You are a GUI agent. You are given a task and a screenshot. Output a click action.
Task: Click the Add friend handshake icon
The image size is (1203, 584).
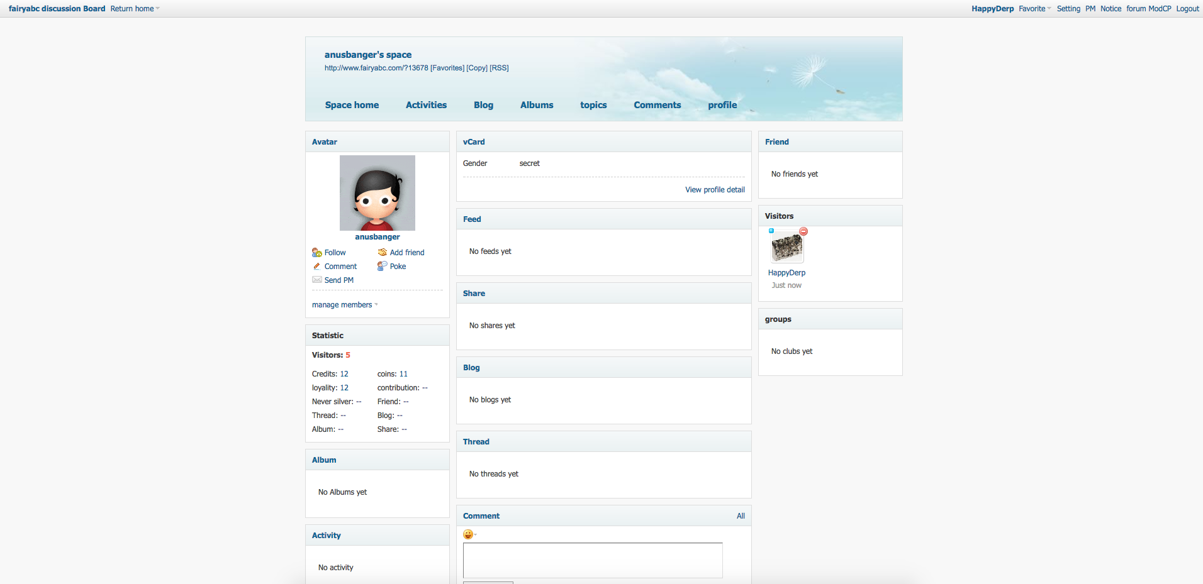pyautogui.click(x=383, y=253)
